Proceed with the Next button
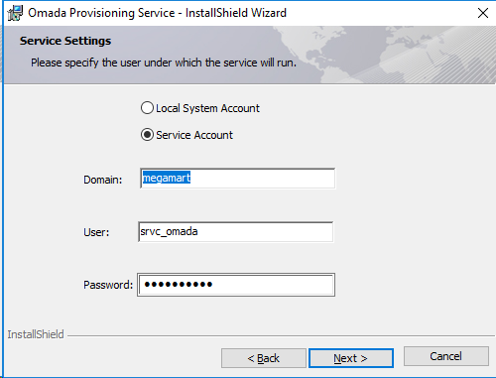 [x=351, y=358]
